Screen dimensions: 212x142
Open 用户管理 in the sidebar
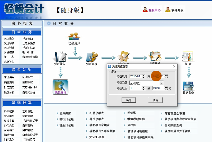pyautogui.click(x=28, y=130)
